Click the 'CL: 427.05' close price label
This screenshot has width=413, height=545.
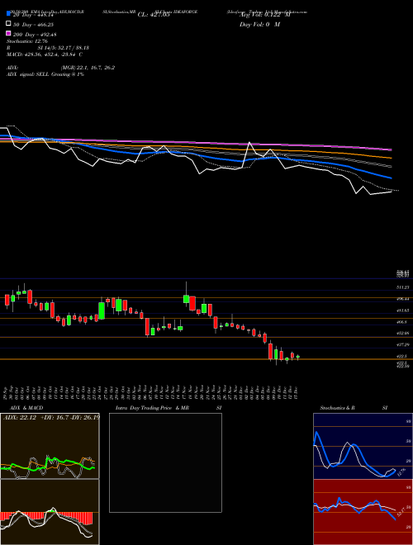(154, 15)
